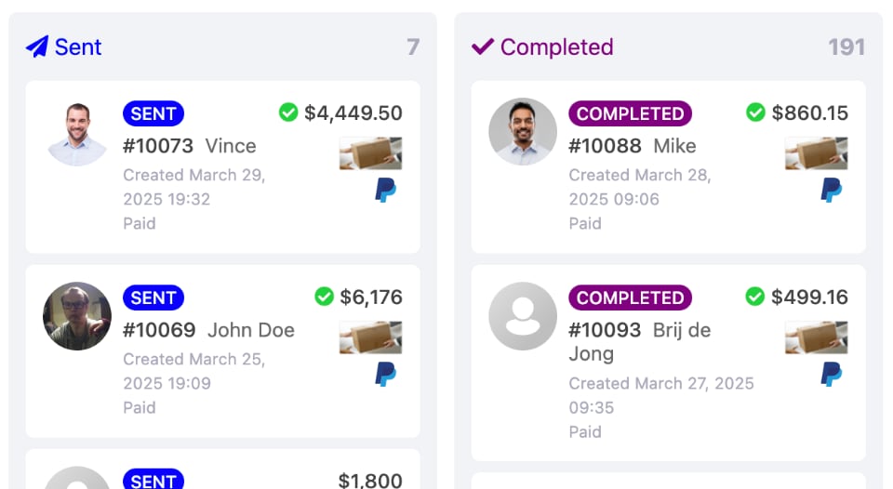Click package thumbnail on order #10088
This screenshot has height=489, width=893.
click(816, 153)
